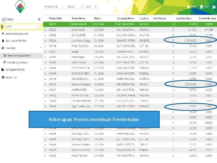217x163 pixels.
Task: Click the Waste Paper name cell
Action: (x=78, y=57)
